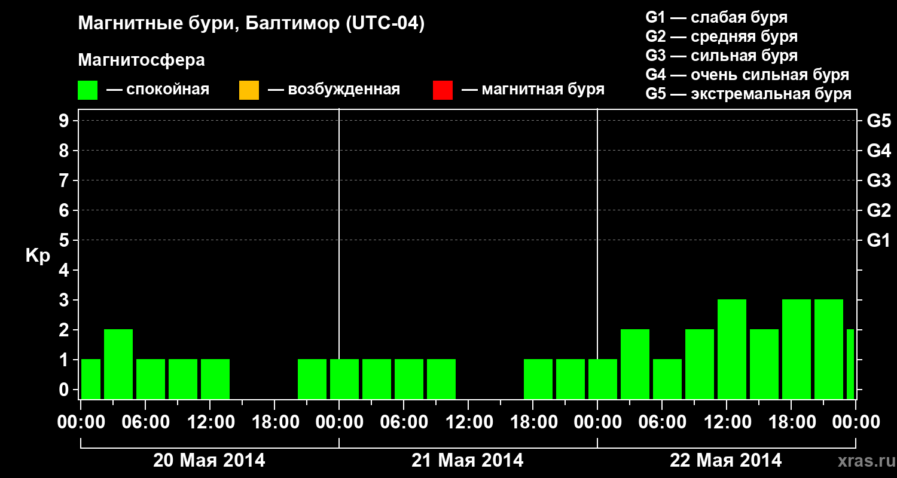
Task: Click the 'G3' right-axis label
Action: click(x=879, y=180)
